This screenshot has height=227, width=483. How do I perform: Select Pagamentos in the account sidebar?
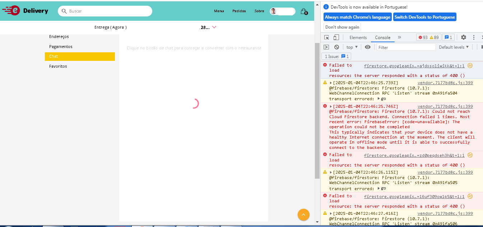tap(61, 47)
